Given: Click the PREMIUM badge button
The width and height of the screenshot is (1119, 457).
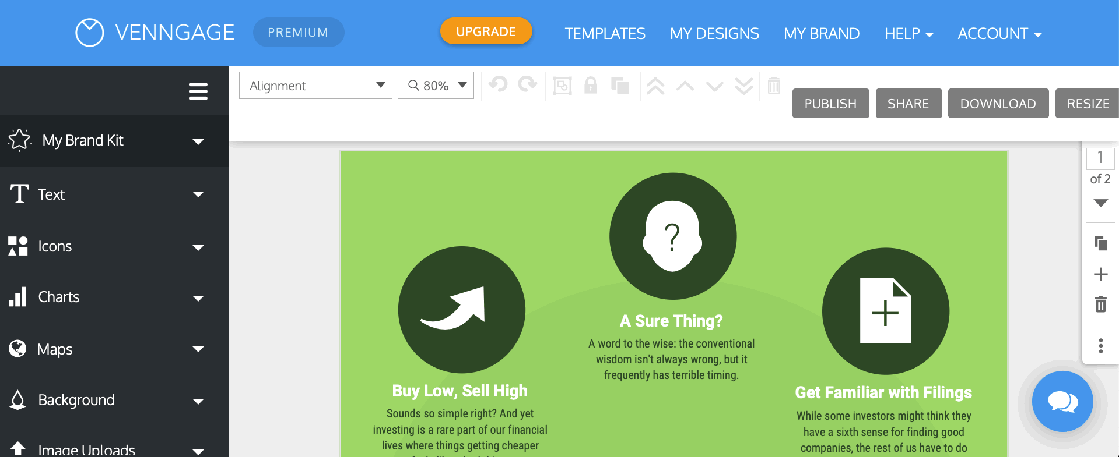Looking at the screenshot, I should pyautogui.click(x=299, y=33).
